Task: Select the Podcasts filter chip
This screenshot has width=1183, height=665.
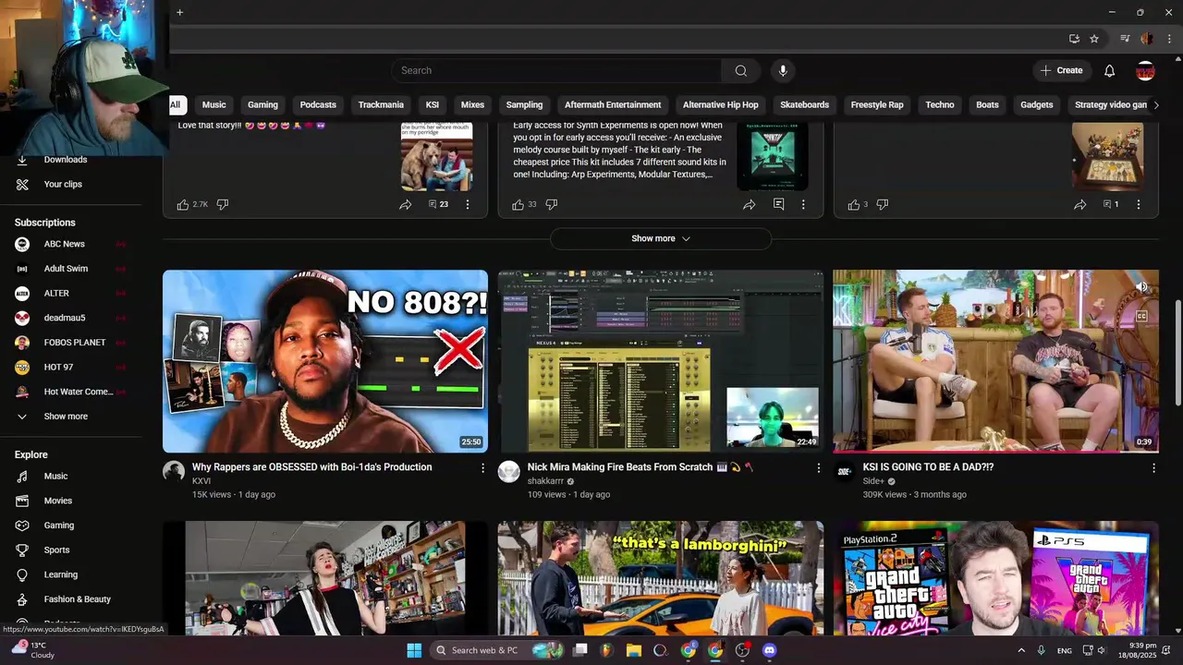Action: pos(318,105)
